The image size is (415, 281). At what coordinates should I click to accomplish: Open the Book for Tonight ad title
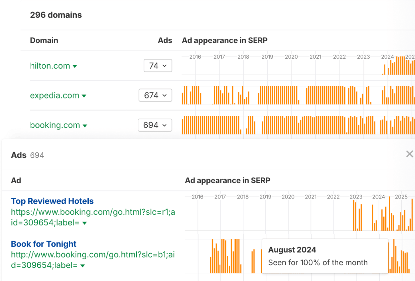44,244
